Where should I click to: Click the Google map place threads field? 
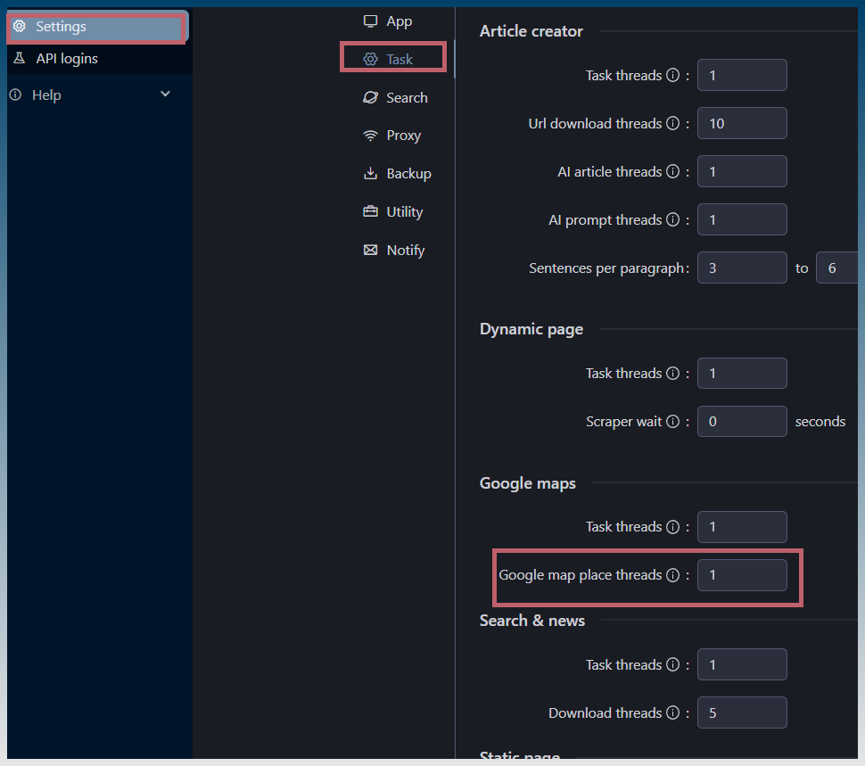click(742, 574)
